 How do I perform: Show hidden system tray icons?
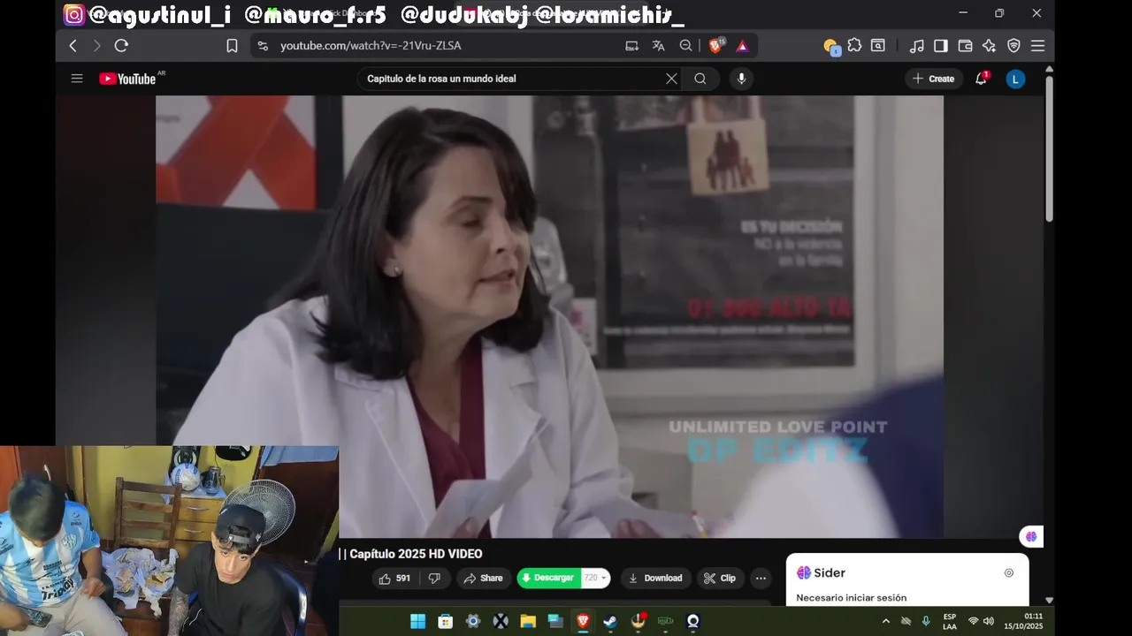pyautogui.click(x=885, y=622)
